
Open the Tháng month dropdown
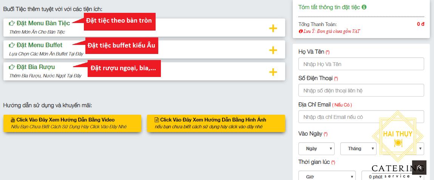[x=358, y=149]
